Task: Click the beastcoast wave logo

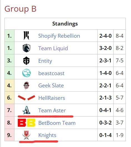Action: pyautogui.click(x=26, y=73)
